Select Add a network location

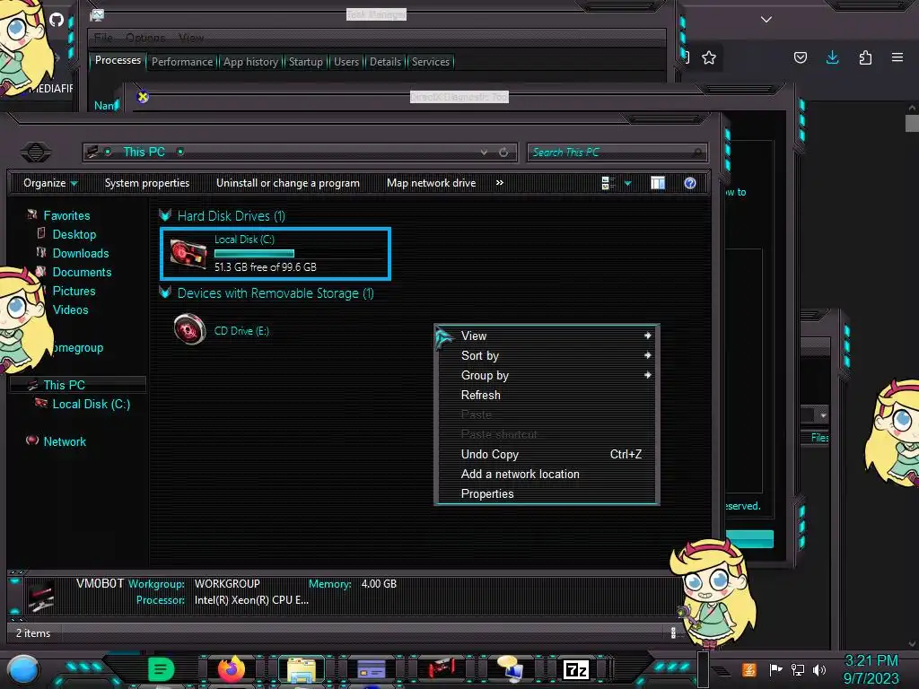(547, 474)
